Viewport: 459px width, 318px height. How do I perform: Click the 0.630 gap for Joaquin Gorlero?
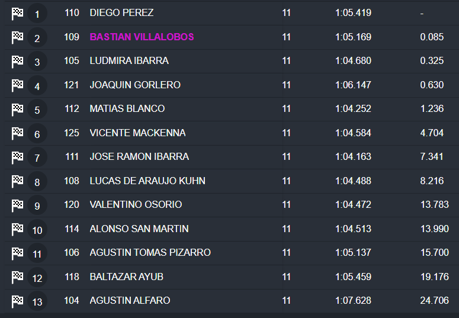432,85
